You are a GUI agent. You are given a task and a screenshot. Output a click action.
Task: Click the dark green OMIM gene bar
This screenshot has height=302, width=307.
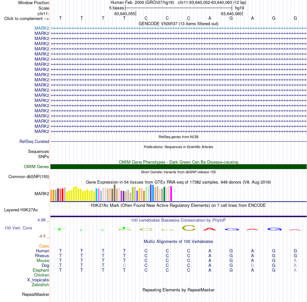tap(178, 166)
